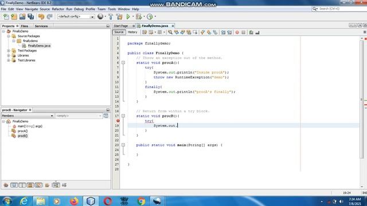Open the Debug menu
The image size is (367, 206).
point(79,9)
